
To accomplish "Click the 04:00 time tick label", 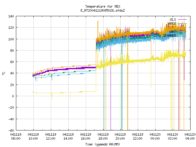I will click(190, 138).
